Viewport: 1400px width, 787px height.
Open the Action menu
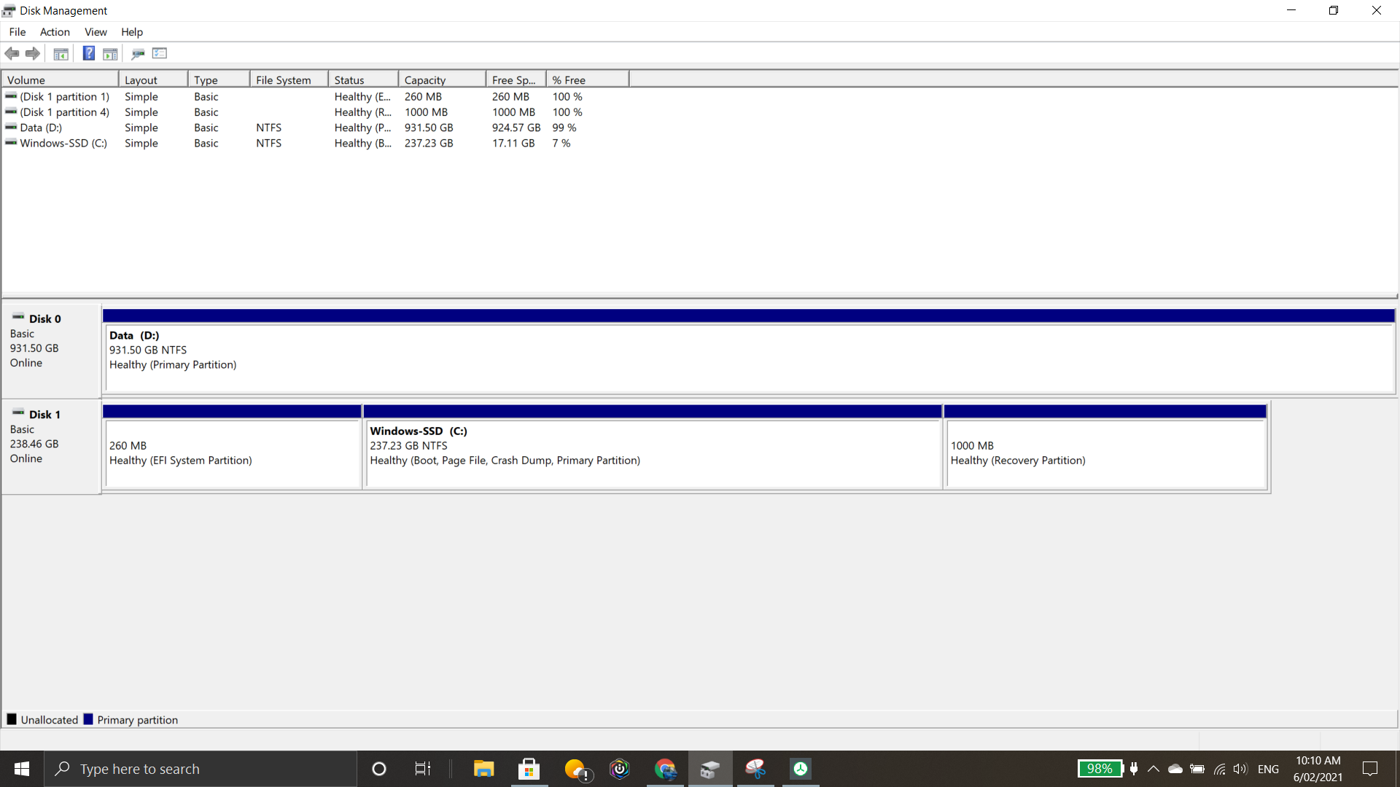(55, 32)
